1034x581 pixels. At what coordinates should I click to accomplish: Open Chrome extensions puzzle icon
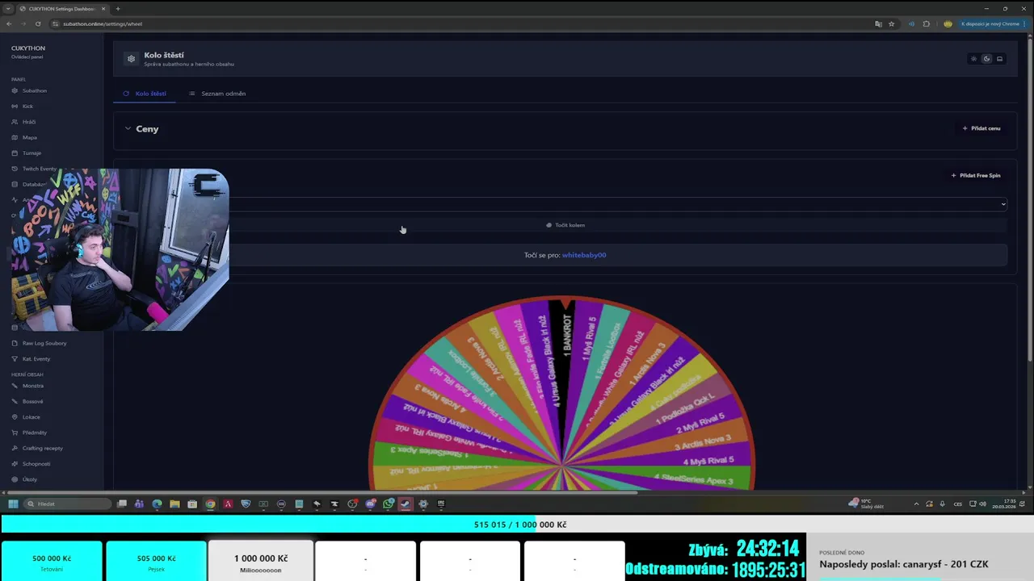click(x=927, y=23)
